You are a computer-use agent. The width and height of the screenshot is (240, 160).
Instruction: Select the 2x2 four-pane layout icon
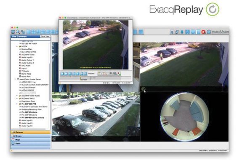click(33, 32)
